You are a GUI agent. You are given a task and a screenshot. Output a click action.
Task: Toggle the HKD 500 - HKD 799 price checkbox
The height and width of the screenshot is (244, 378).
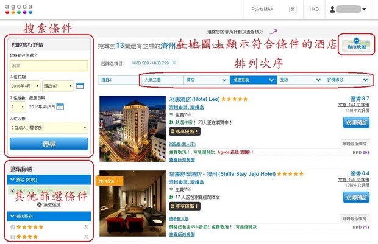tap(13, 190)
